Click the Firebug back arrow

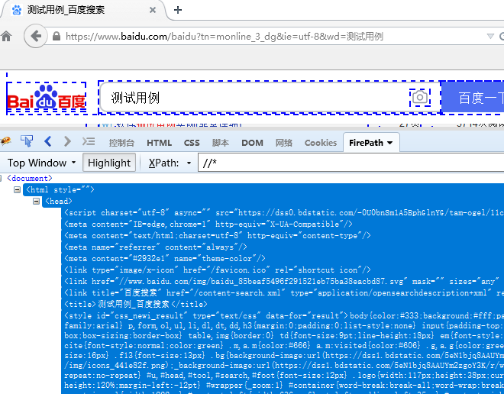(x=48, y=141)
